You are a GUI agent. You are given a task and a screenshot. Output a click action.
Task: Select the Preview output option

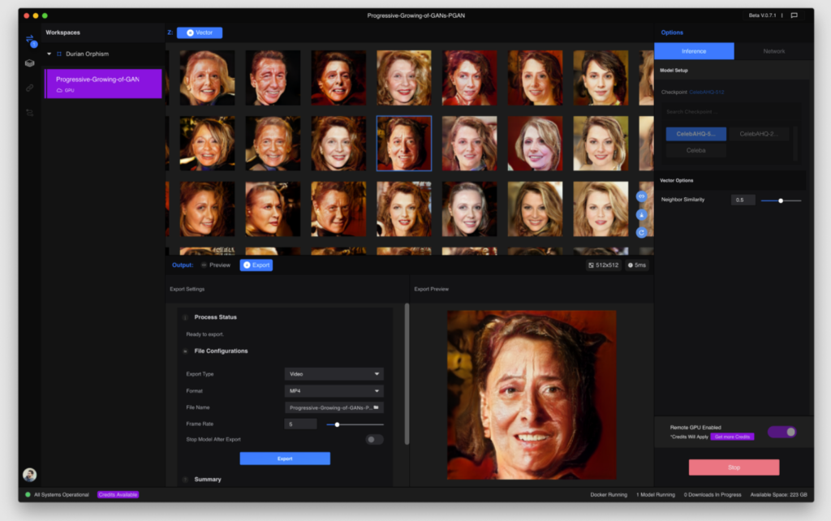pos(216,265)
